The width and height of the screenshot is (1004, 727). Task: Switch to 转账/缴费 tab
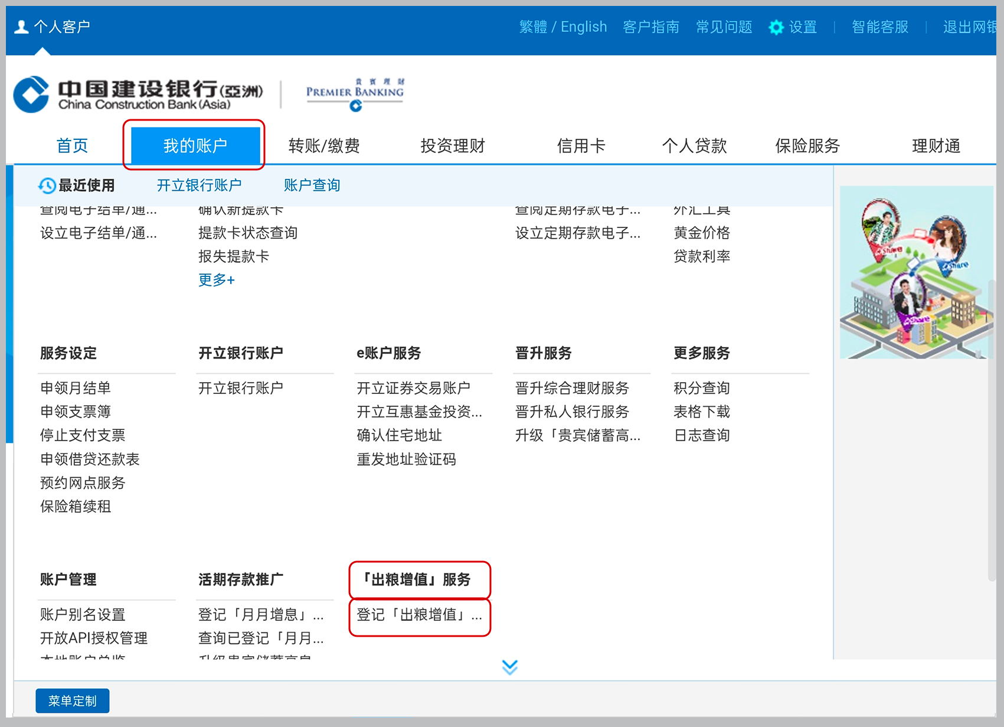324,145
